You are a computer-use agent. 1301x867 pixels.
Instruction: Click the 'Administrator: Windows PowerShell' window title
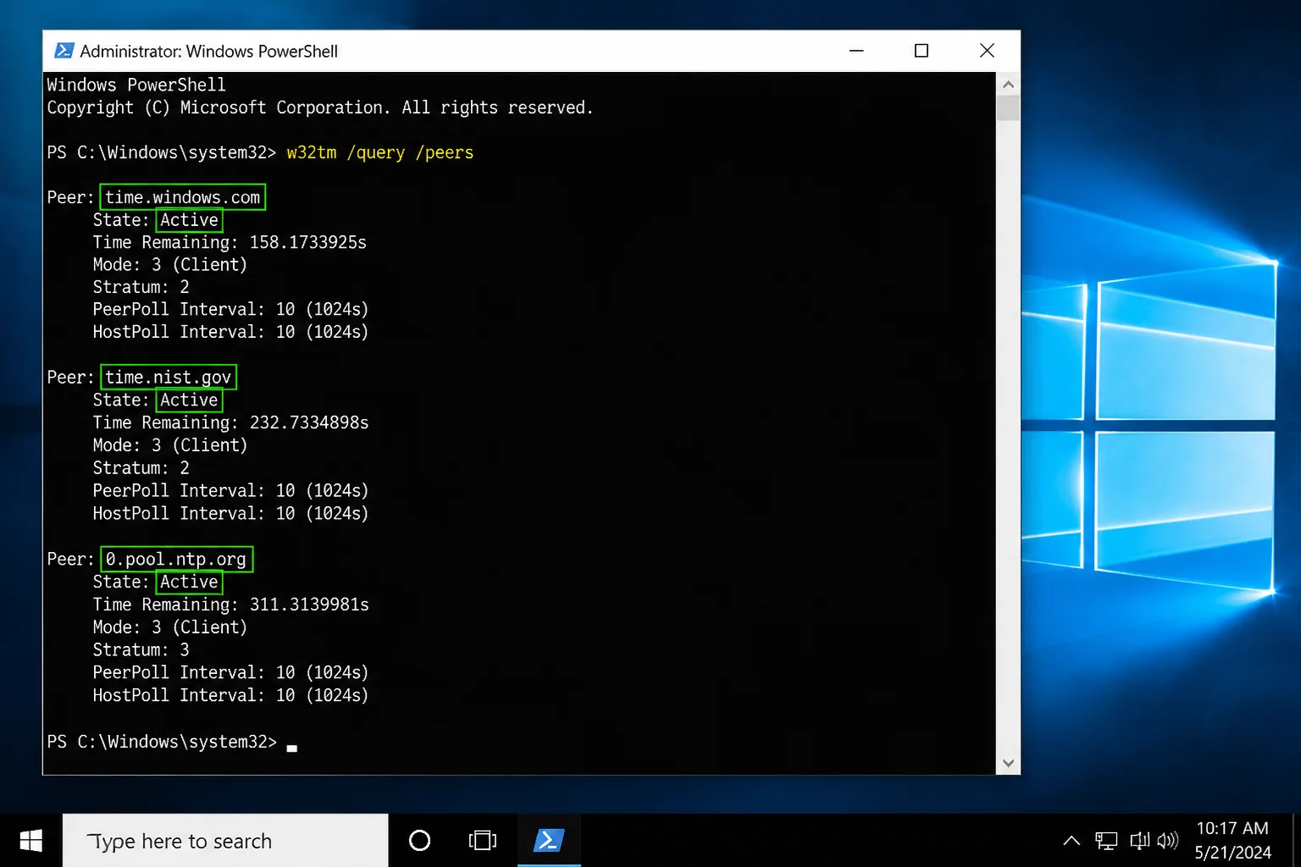coord(209,51)
